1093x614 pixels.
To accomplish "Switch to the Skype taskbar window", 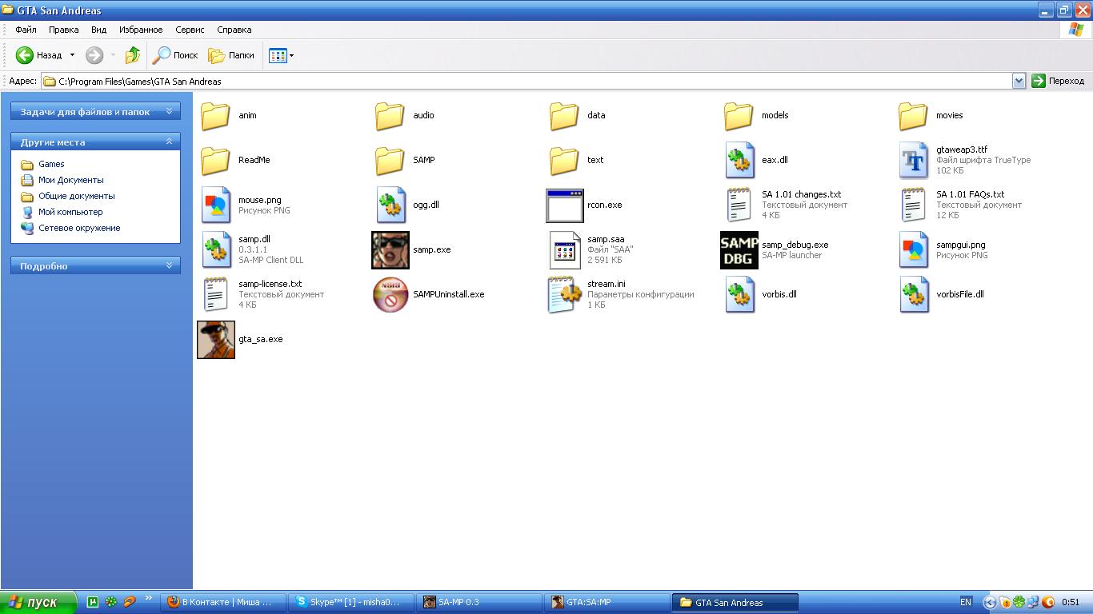I will click(352, 602).
